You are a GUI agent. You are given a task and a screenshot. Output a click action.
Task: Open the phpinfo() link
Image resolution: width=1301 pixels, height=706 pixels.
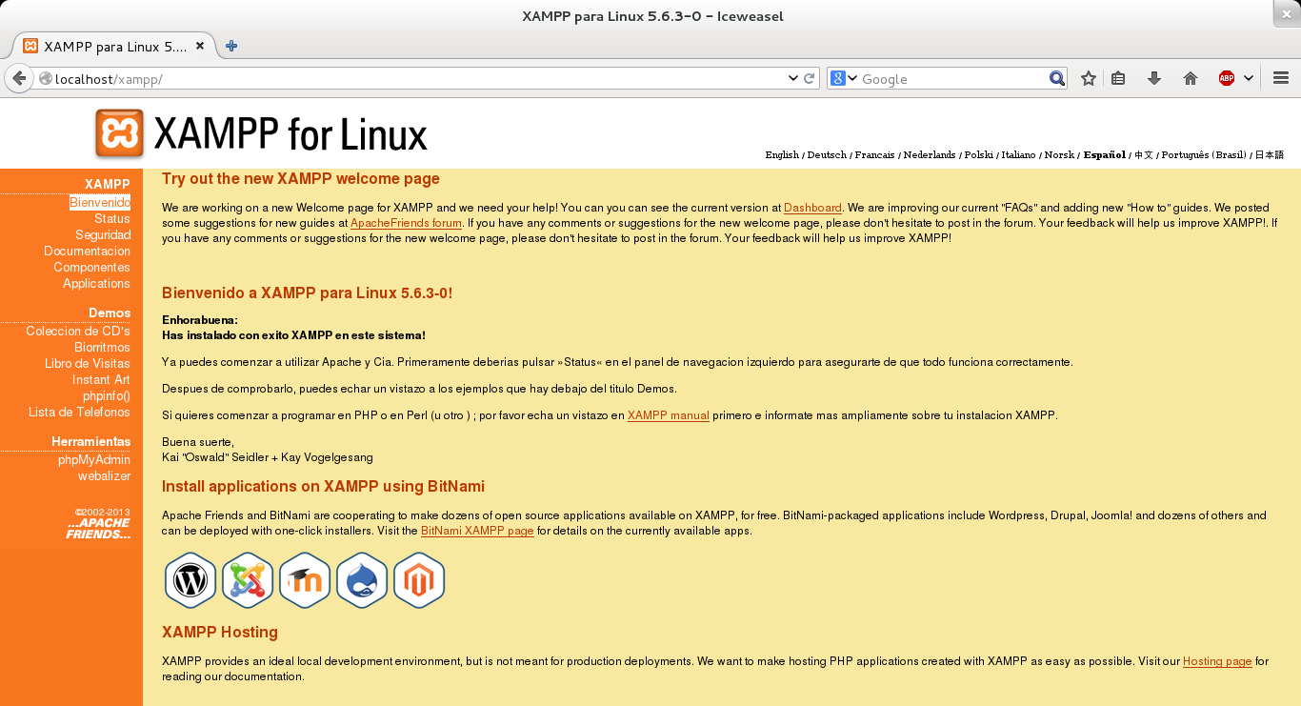click(107, 396)
